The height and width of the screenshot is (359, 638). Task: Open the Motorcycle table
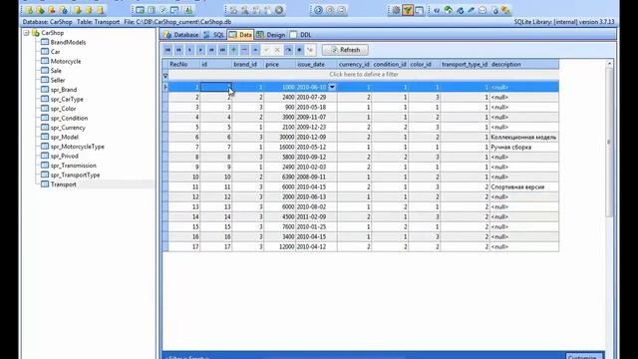tap(66, 61)
